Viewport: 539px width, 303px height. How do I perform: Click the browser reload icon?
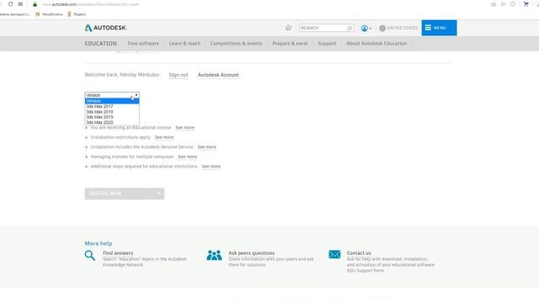(11, 4)
